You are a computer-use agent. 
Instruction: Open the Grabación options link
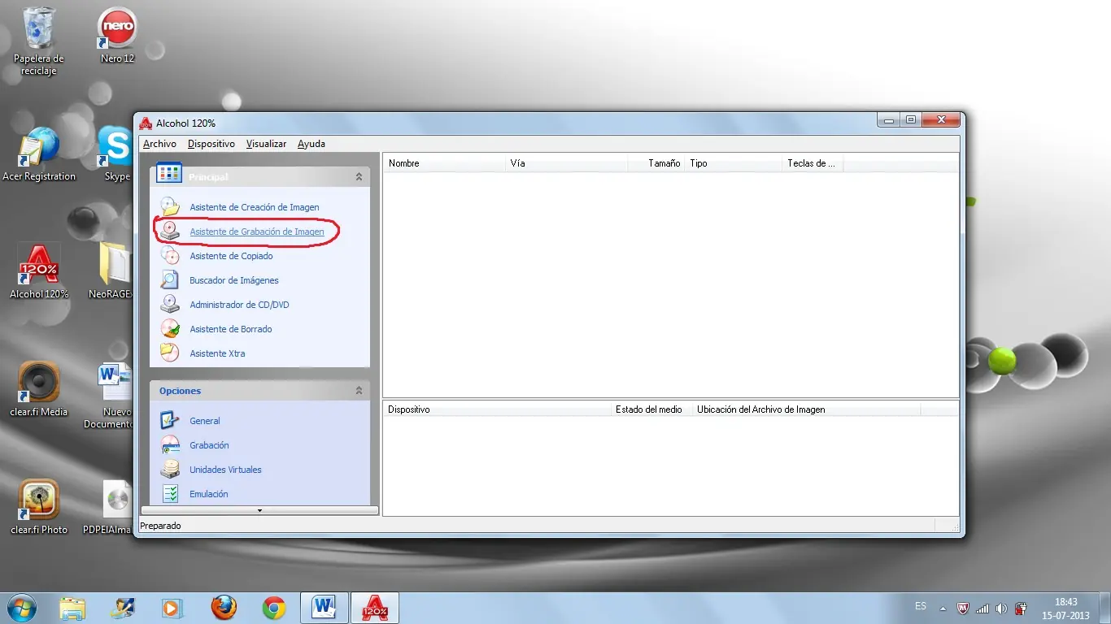pos(209,445)
